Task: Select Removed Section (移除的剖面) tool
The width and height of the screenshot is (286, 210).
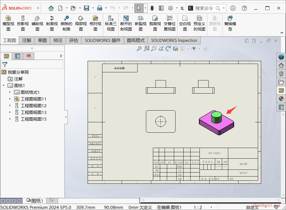Action: pyautogui.click(x=66, y=23)
